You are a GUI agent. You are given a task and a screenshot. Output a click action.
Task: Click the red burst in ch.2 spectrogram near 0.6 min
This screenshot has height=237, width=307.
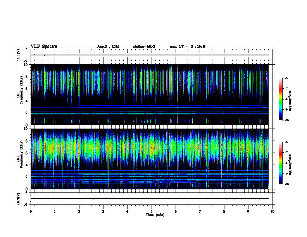45,148
